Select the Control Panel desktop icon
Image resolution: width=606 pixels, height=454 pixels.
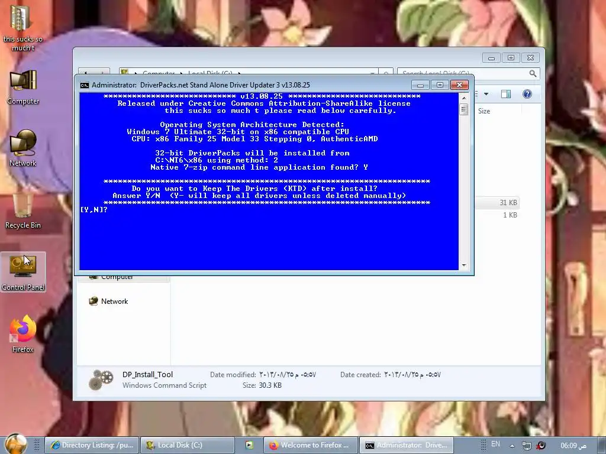[23, 272]
